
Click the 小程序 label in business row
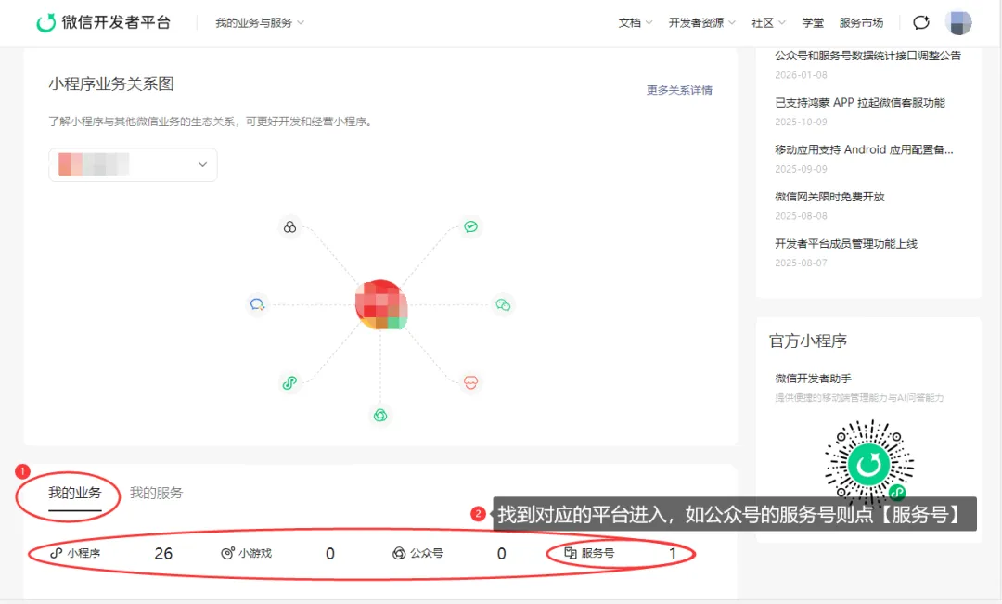pos(83,553)
